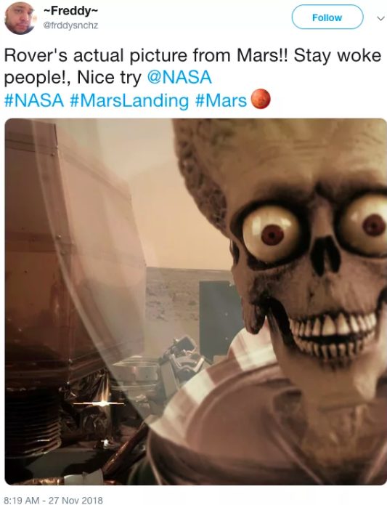Screen dimensions: 387x505
Task: Click the bright glint on lander deck
Action: (102, 403)
